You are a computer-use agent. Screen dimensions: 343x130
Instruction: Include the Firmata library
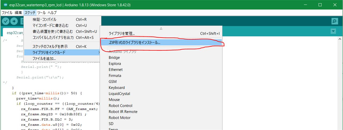click(161, 76)
